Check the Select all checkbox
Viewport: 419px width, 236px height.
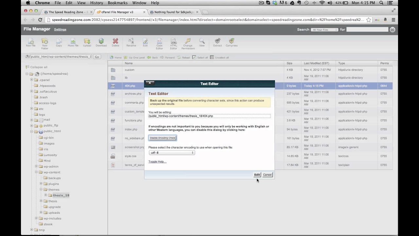194,57
